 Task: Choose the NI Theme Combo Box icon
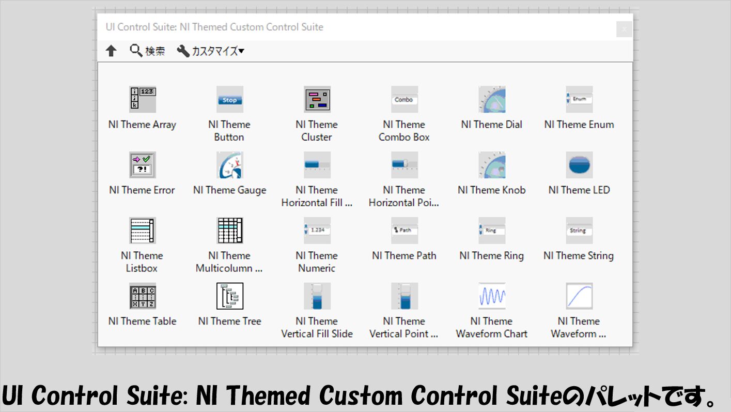point(404,99)
